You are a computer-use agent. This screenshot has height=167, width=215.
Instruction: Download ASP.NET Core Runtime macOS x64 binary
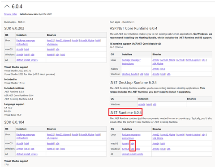click(x=163, y=69)
